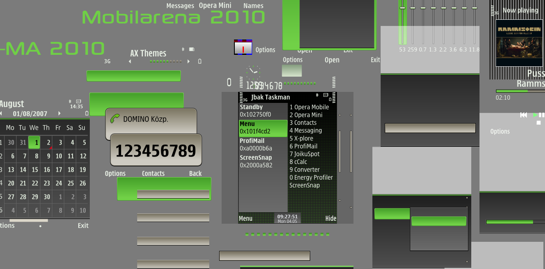
Task: Click the Exit softkey below the calendar
Action: point(83,225)
